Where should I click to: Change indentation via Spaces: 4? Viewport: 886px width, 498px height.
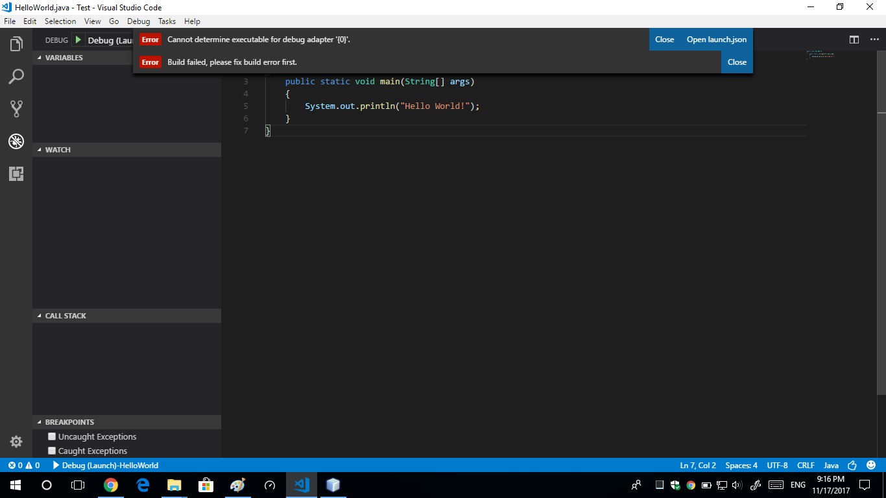741,466
